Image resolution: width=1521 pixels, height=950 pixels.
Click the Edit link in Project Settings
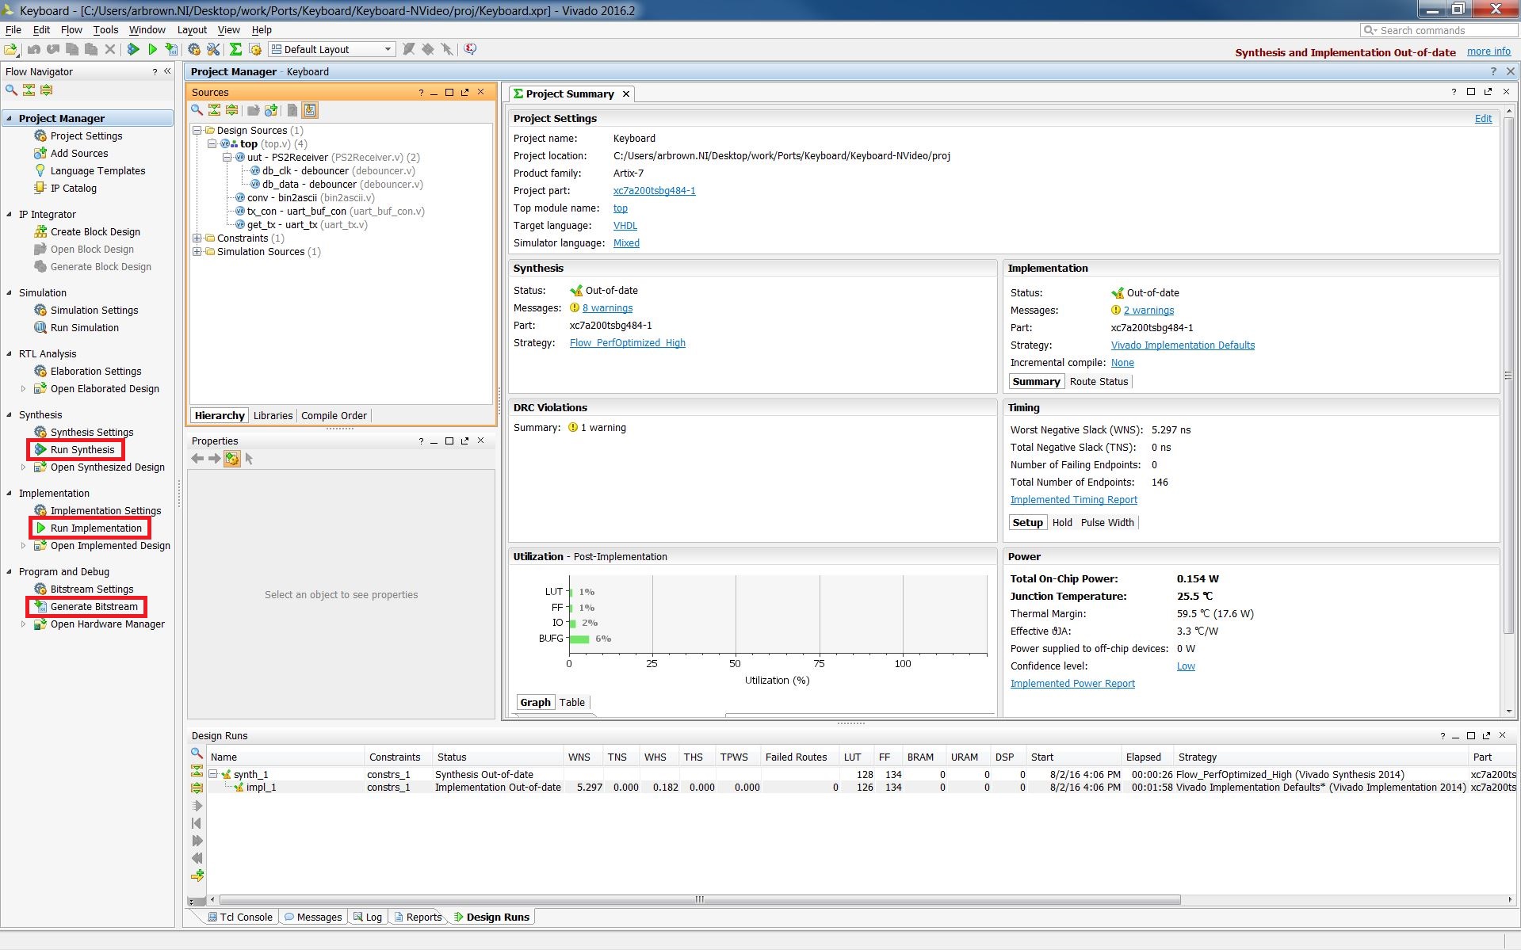coord(1483,118)
